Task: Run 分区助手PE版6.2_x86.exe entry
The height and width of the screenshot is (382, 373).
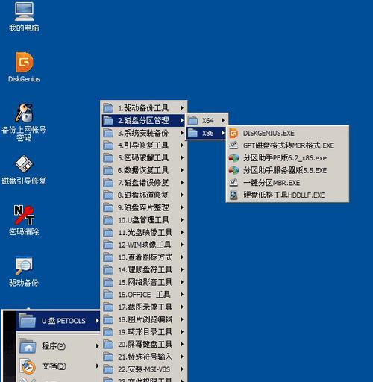Action: coord(285,158)
